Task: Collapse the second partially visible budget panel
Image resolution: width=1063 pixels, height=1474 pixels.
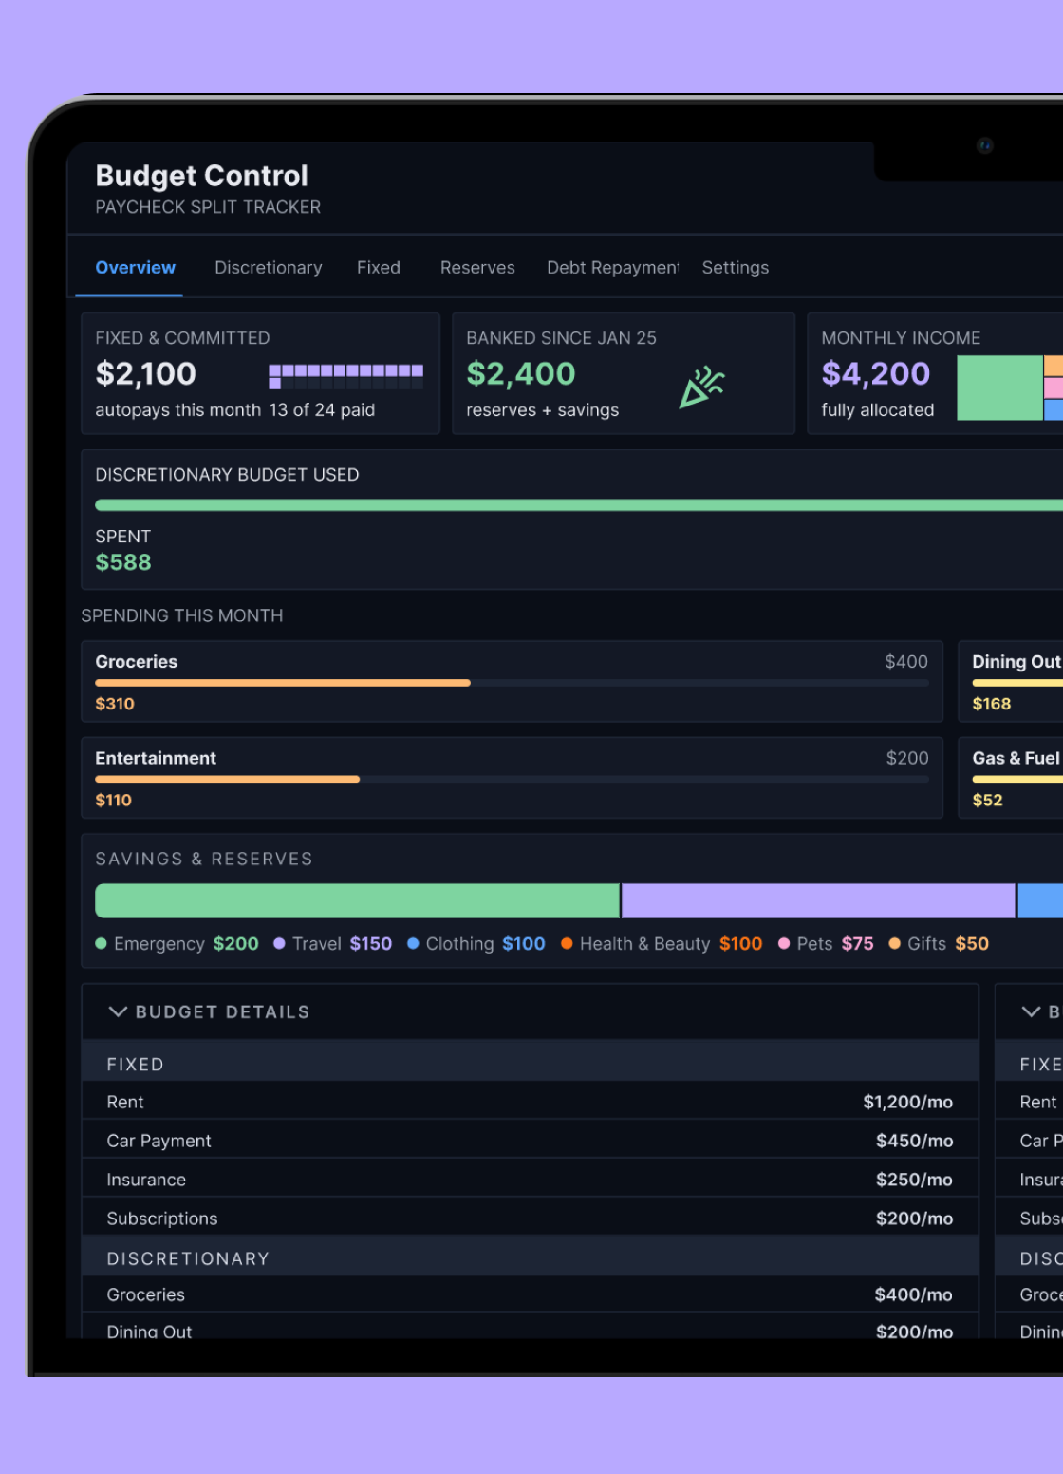Action: (1031, 1011)
